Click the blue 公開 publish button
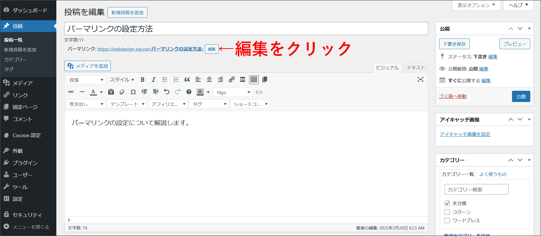The width and height of the screenshot is (541, 236). tap(521, 96)
